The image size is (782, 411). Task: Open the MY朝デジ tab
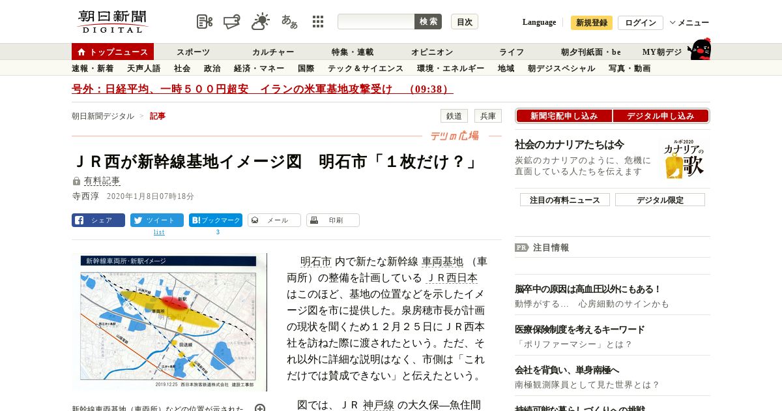(x=662, y=52)
